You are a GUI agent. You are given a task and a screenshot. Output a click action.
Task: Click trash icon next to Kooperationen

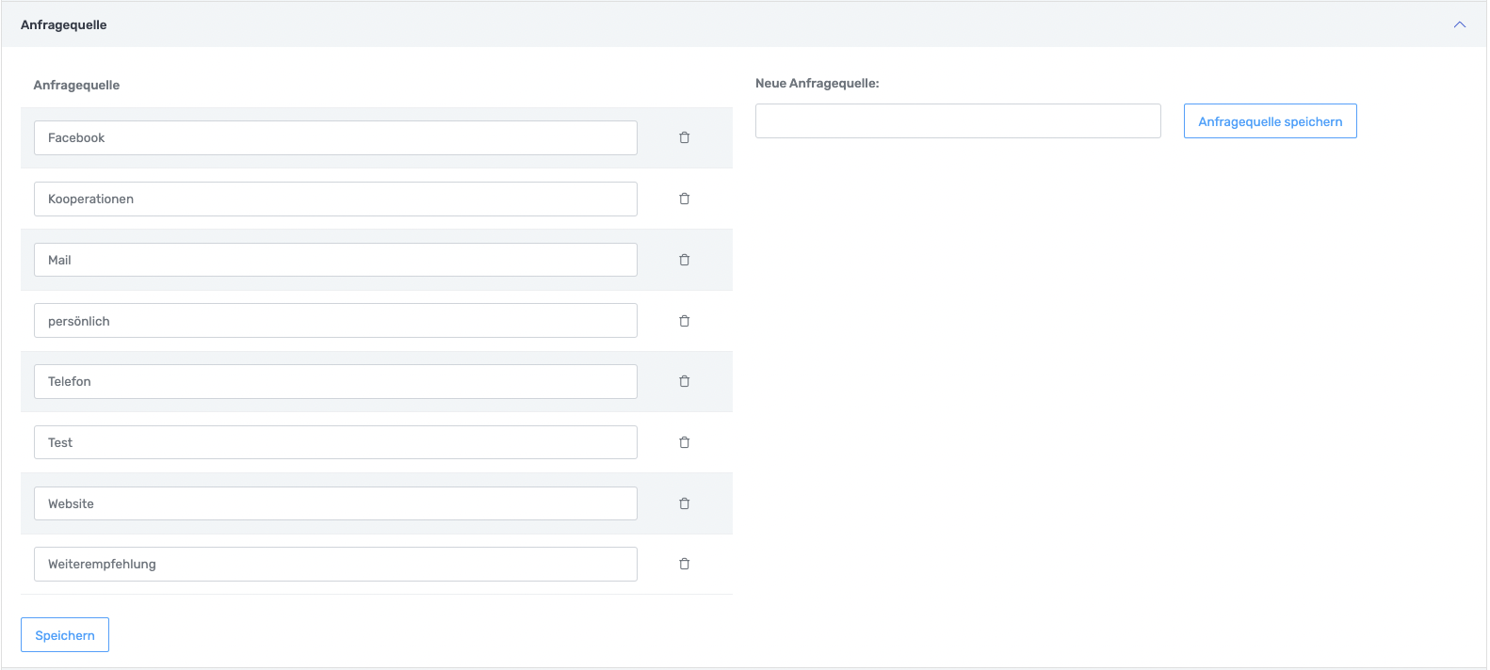685,199
